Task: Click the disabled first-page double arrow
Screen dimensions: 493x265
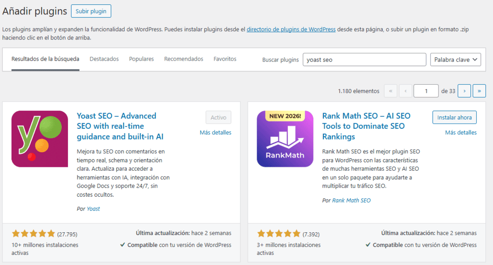Action: pyautogui.click(x=390, y=91)
